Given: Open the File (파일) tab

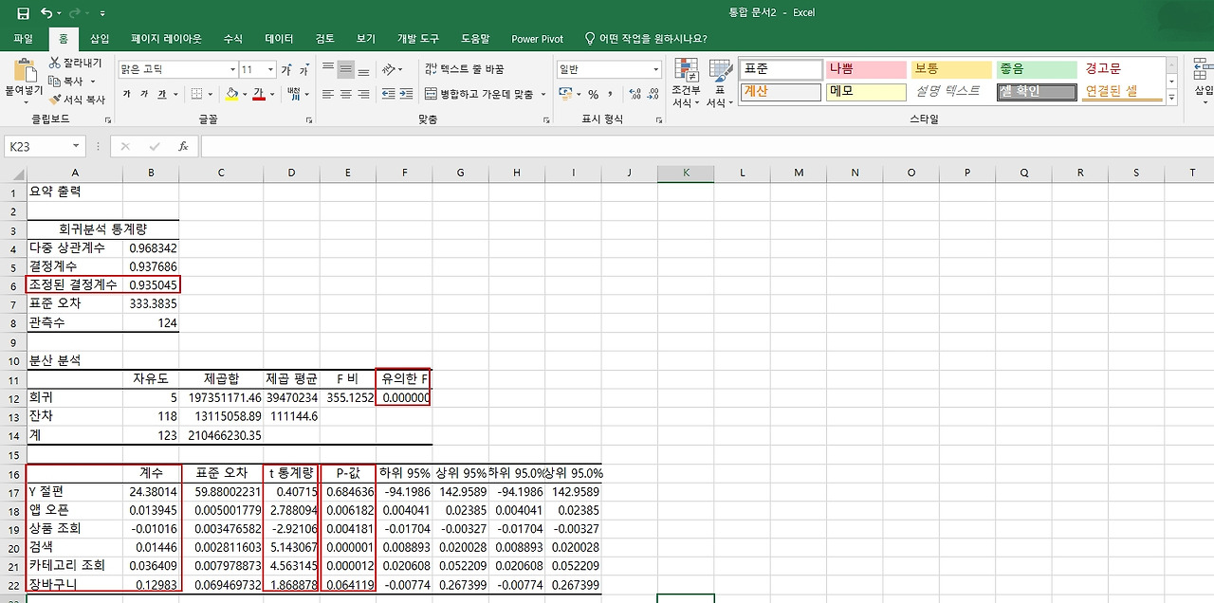Looking at the screenshot, I should 24,39.
